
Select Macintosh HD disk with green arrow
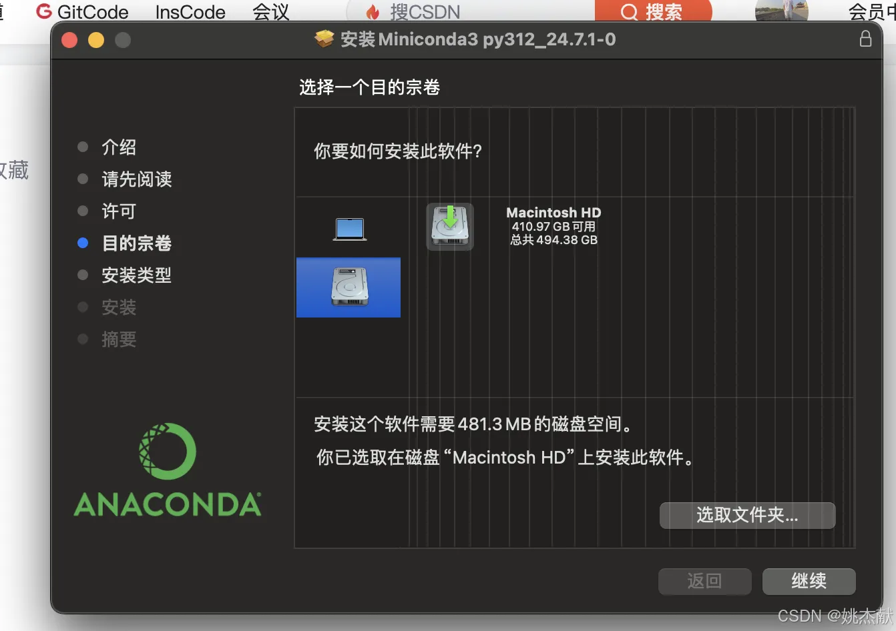[450, 227]
